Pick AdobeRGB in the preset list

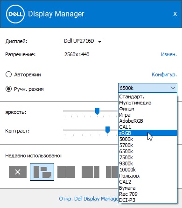click(x=147, y=121)
